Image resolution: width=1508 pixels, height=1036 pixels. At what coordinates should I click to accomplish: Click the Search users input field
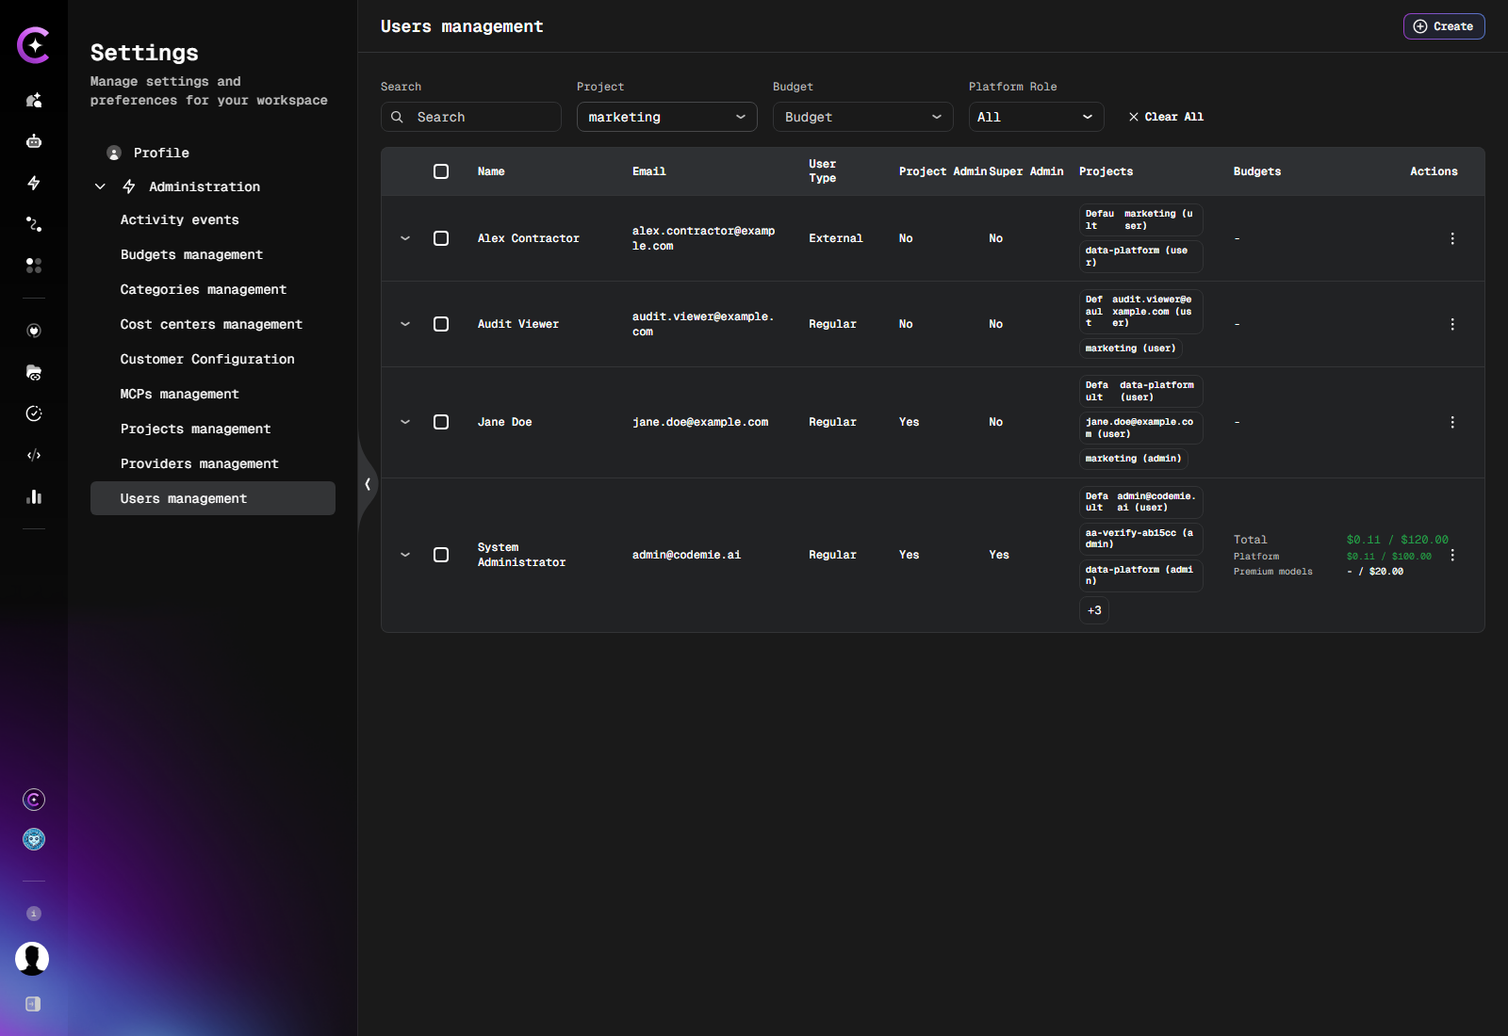click(471, 117)
